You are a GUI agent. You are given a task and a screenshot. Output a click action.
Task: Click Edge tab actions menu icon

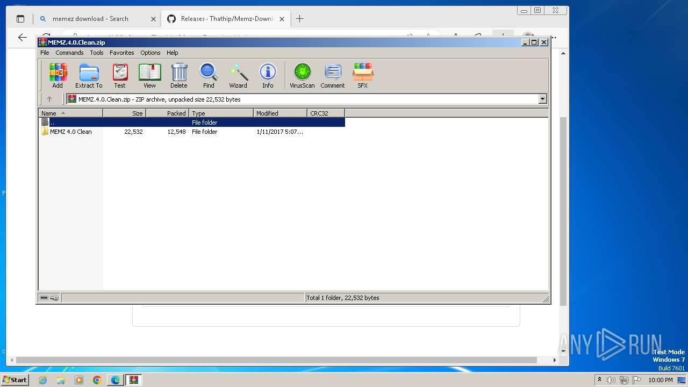pyautogui.click(x=20, y=19)
